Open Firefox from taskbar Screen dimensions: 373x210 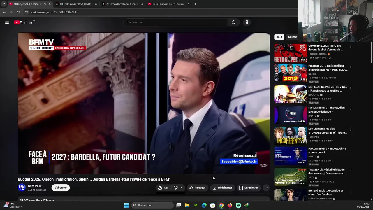point(230,205)
